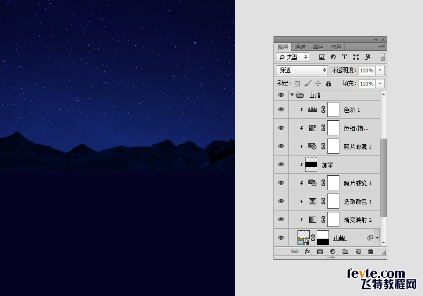The image size is (423, 296).
Task: Click the smart filter icon on 山峰 layer
Action: click(370, 237)
